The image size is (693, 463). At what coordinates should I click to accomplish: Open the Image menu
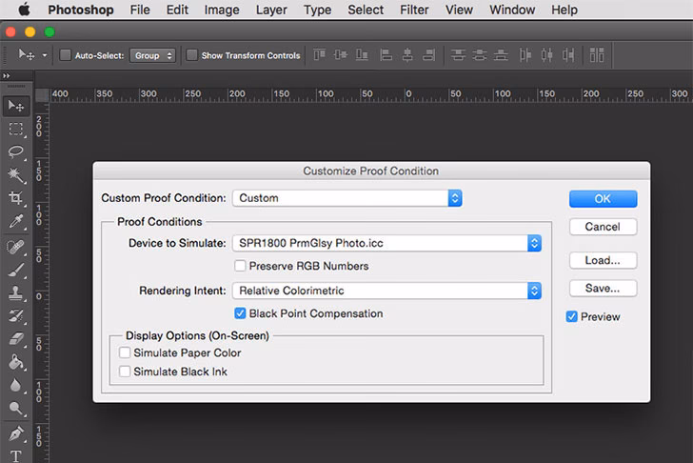(x=222, y=10)
